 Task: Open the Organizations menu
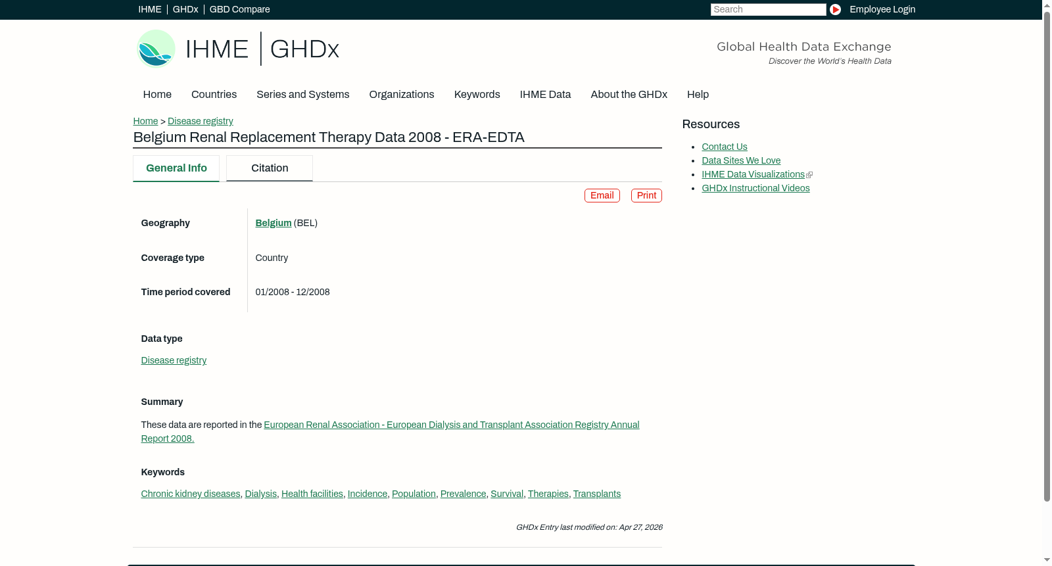(402, 95)
